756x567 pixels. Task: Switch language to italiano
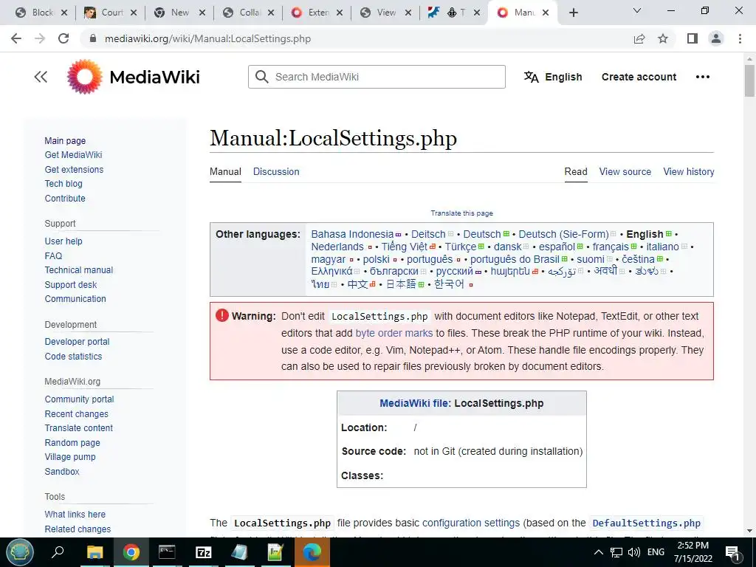pyautogui.click(x=662, y=247)
